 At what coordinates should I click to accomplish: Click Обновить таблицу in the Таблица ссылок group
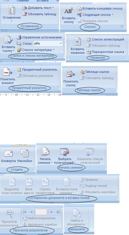pyautogui.click(x=97, y=78)
